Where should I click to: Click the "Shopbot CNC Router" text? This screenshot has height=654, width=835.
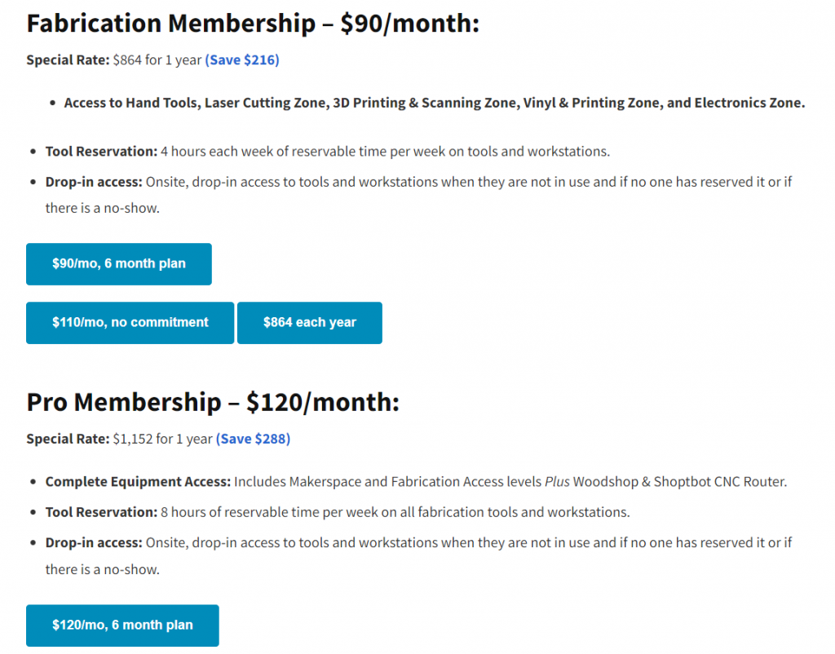click(725, 482)
